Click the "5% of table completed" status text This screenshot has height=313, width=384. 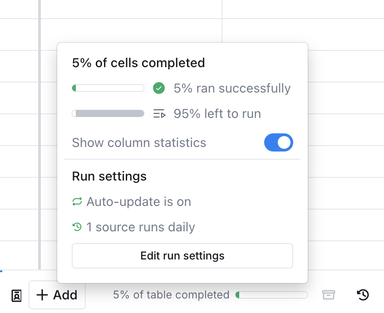(171, 295)
